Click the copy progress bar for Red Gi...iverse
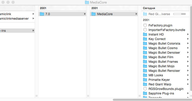Image resolution: width=192 pixels, height=101 pixels. click(x=179, y=14)
